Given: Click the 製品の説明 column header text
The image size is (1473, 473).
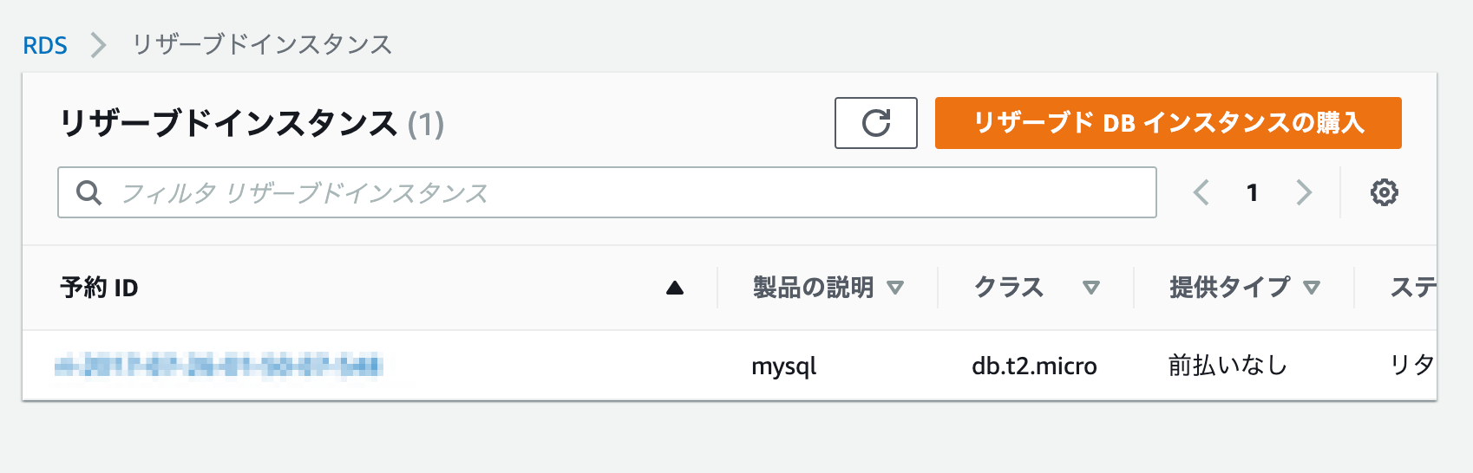Looking at the screenshot, I should pos(813,288).
